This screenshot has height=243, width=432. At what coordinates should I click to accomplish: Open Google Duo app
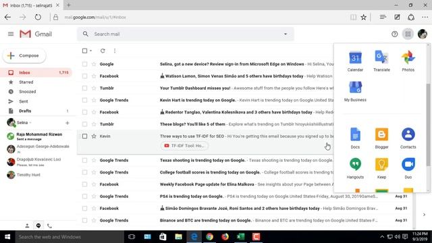pos(408,168)
